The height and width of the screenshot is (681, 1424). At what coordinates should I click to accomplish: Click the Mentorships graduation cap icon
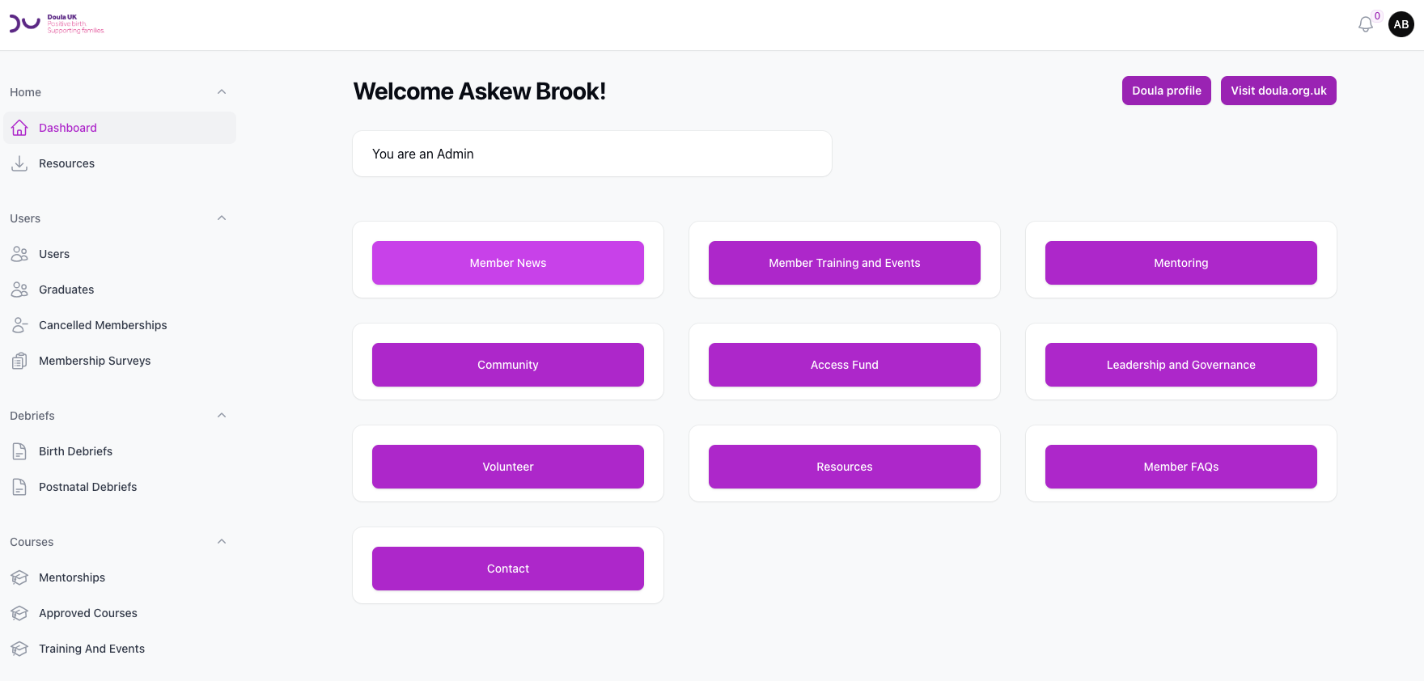(x=19, y=577)
